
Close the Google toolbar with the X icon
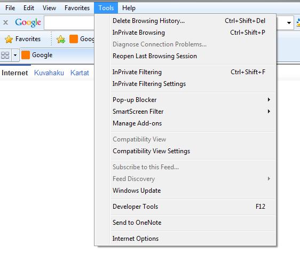(6, 22)
